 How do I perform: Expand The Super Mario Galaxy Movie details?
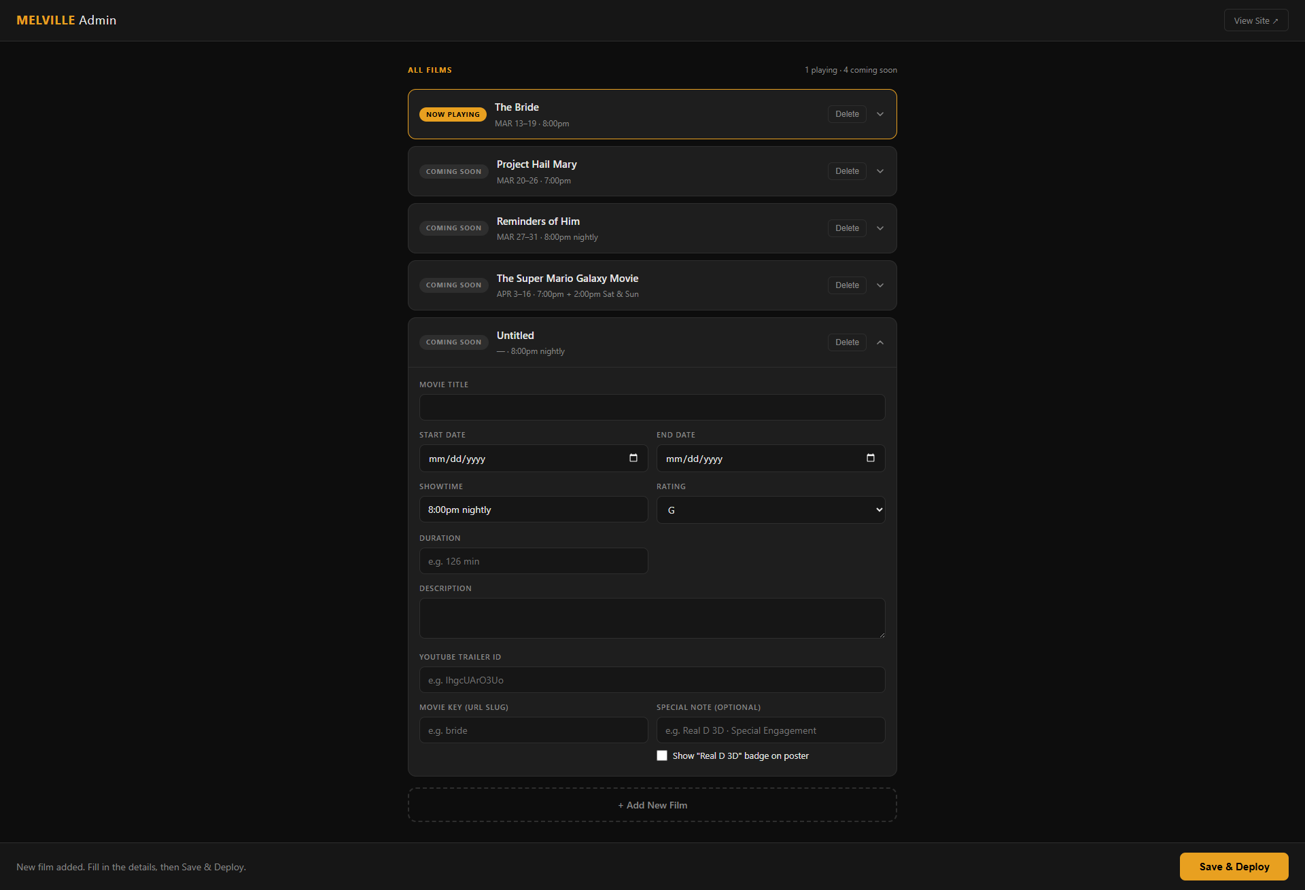[880, 285]
